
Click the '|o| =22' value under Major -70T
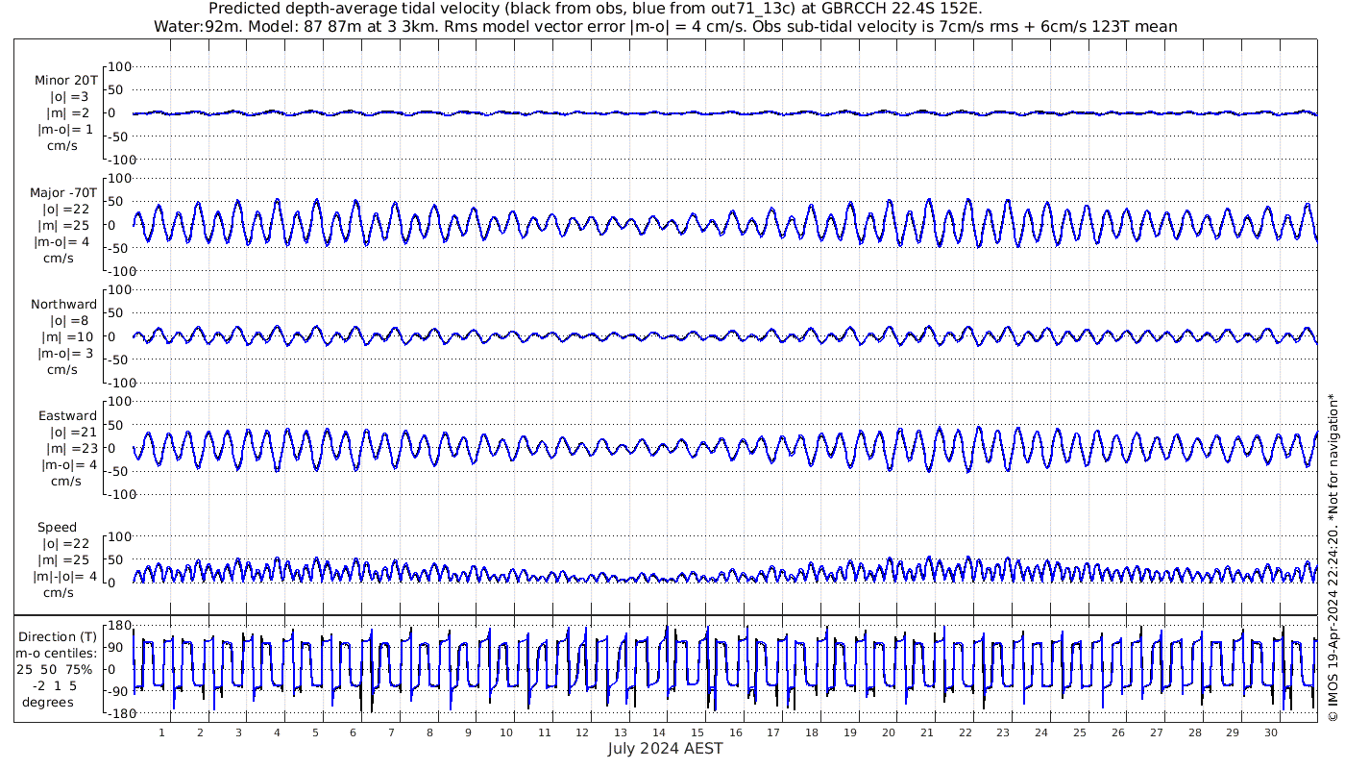[66, 209]
